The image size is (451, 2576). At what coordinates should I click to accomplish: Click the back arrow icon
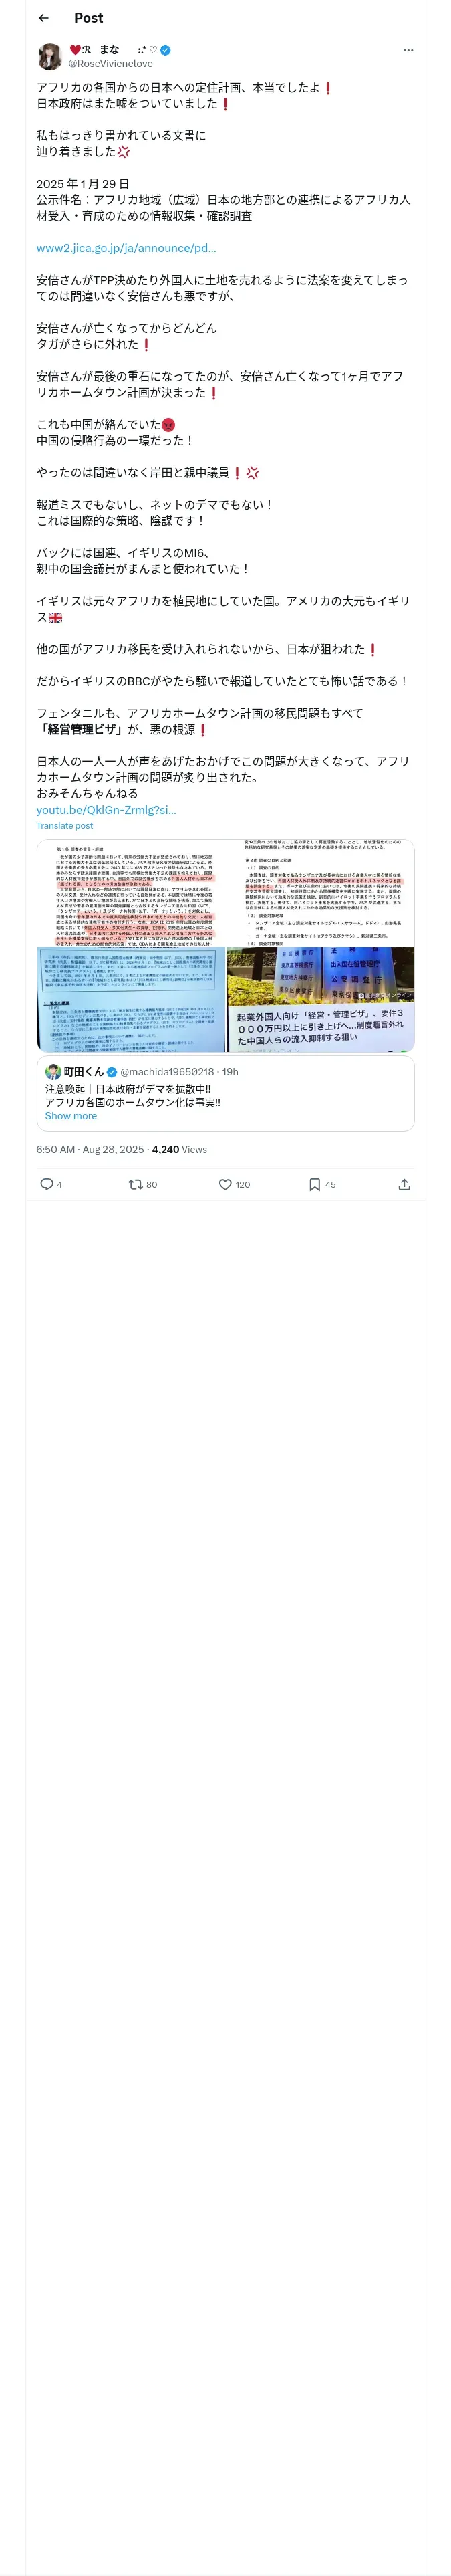[43, 18]
